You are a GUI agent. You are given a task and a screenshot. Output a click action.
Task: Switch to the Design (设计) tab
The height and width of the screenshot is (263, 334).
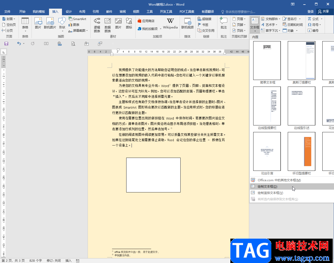(x=69, y=12)
